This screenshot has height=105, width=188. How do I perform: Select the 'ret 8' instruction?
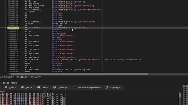pos(55,12)
